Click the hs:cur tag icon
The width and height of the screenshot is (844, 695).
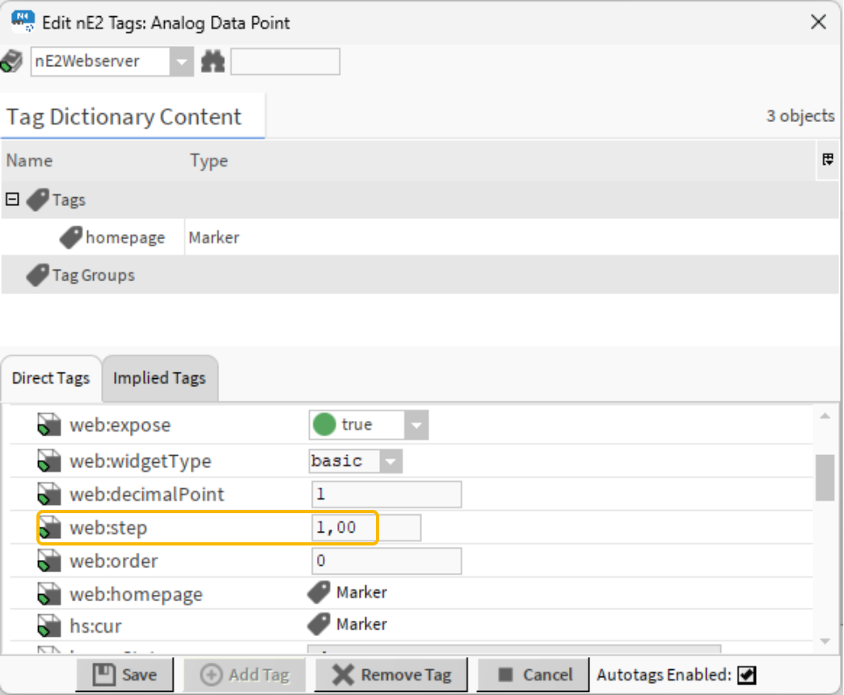[49, 624]
